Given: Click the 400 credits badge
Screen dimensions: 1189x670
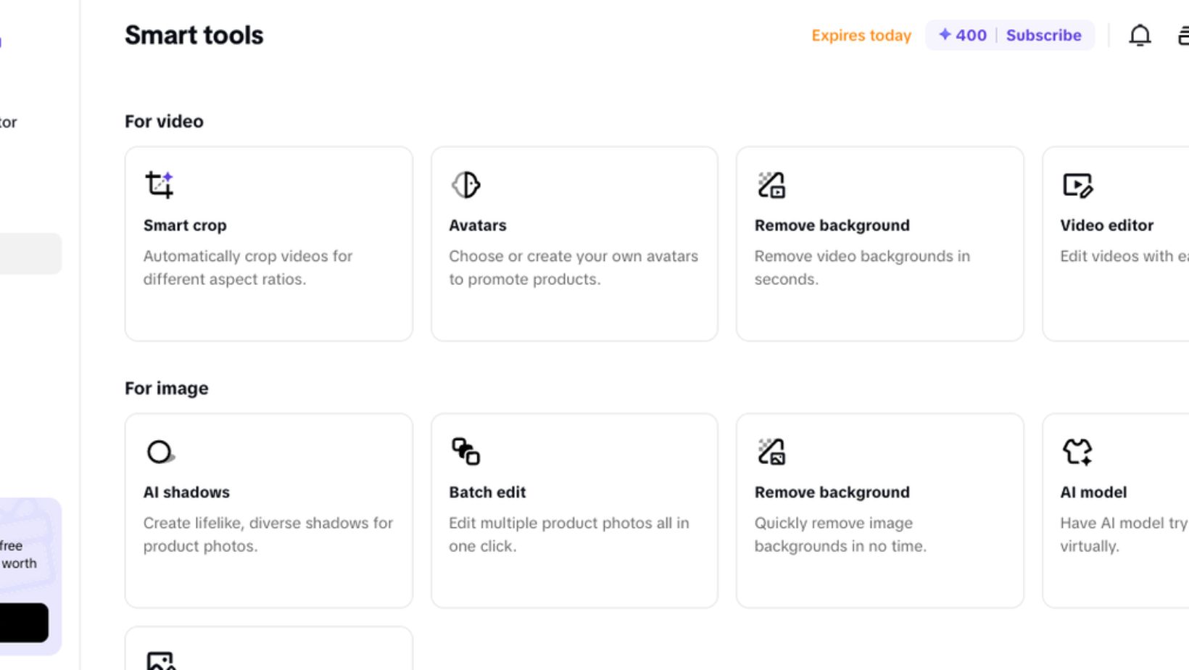Looking at the screenshot, I should point(963,36).
